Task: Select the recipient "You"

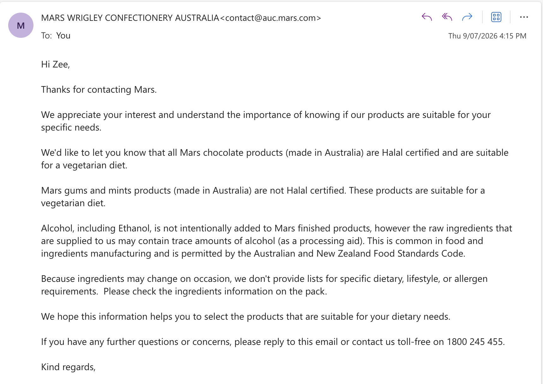Action: (63, 36)
